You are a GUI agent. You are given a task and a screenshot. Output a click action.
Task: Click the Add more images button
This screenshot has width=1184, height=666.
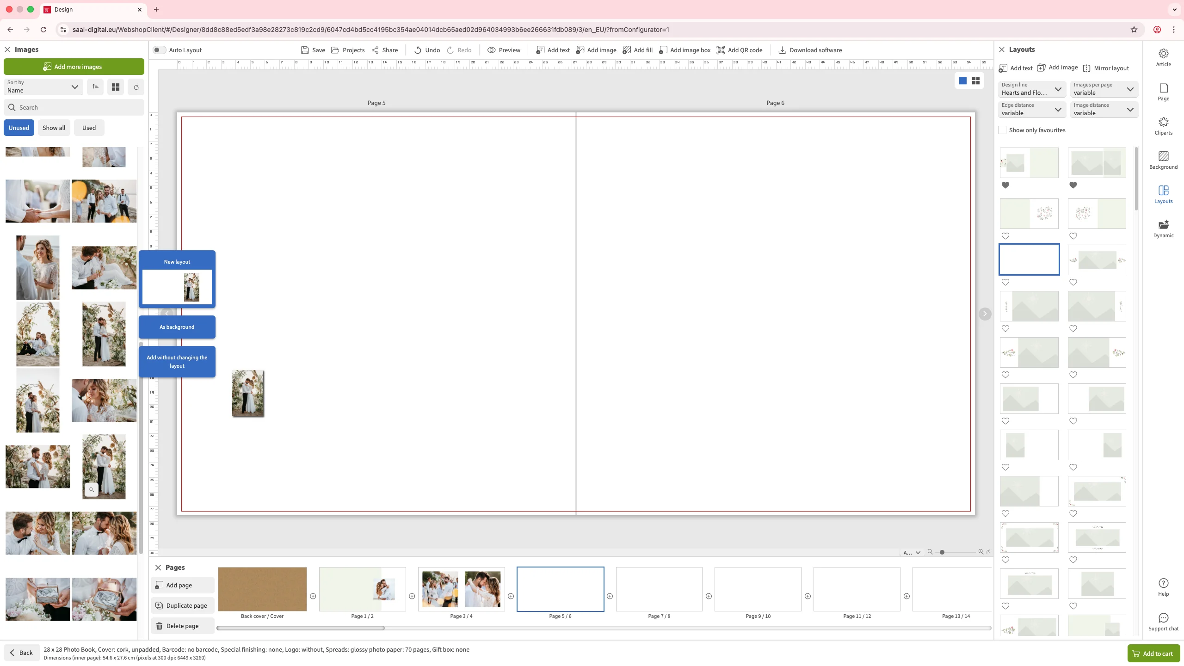click(74, 67)
